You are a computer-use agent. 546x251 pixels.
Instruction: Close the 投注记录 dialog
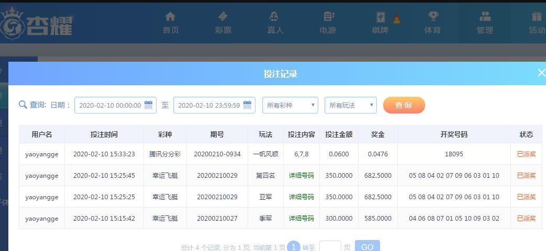pyautogui.click(x=541, y=73)
